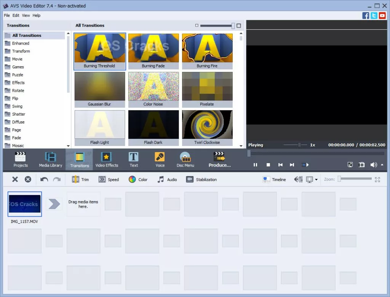Click transition arrow after IMG_1157.MOV
The image size is (390, 297).
pyautogui.click(x=54, y=204)
